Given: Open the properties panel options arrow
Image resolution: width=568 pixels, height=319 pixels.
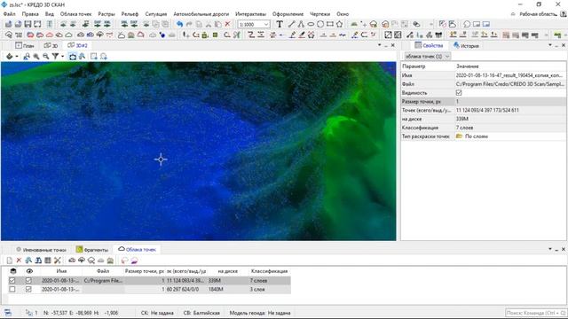Looking at the screenshot, I should click(550, 45).
